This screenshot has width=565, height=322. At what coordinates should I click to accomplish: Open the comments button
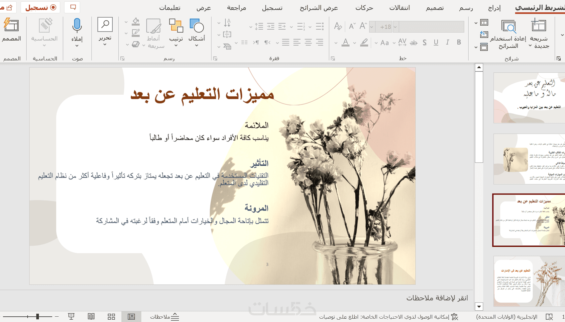pyautogui.click(x=73, y=7)
